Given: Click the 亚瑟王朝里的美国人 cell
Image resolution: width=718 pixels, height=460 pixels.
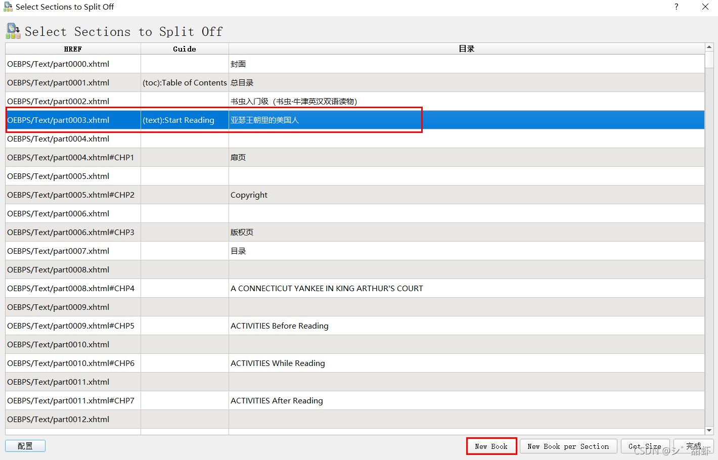Looking at the screenshot, I should [x=466, y=120].
